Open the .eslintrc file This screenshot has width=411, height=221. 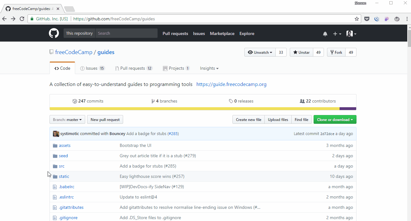click(66, 197)
